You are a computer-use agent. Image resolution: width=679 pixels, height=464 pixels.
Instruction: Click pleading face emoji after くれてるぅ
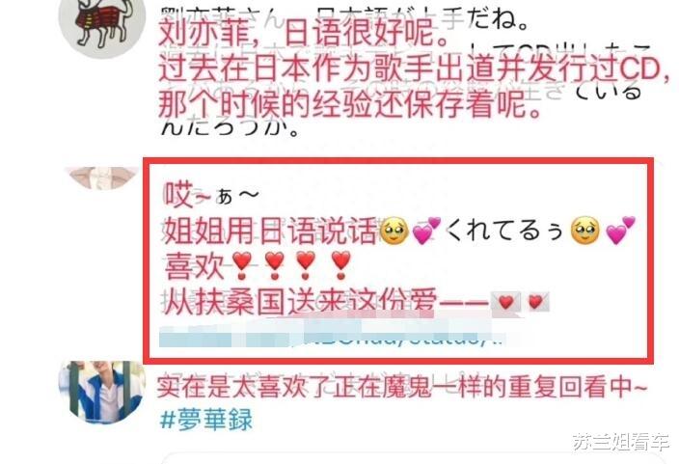coord(585,231)
